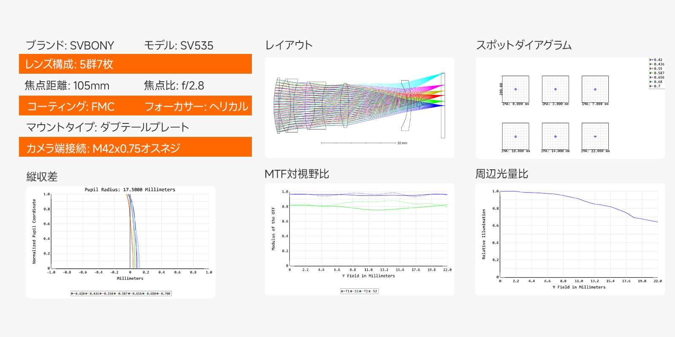Select the コーティング: FMC label
The height and width of the screenshot is (337, 675).
[x=71, y=107]
